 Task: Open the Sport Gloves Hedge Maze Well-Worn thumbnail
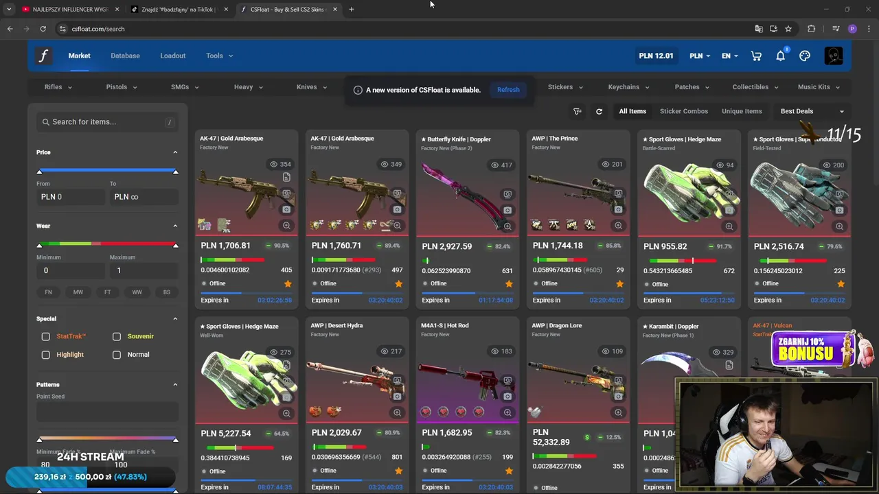(x=246, y=381)
